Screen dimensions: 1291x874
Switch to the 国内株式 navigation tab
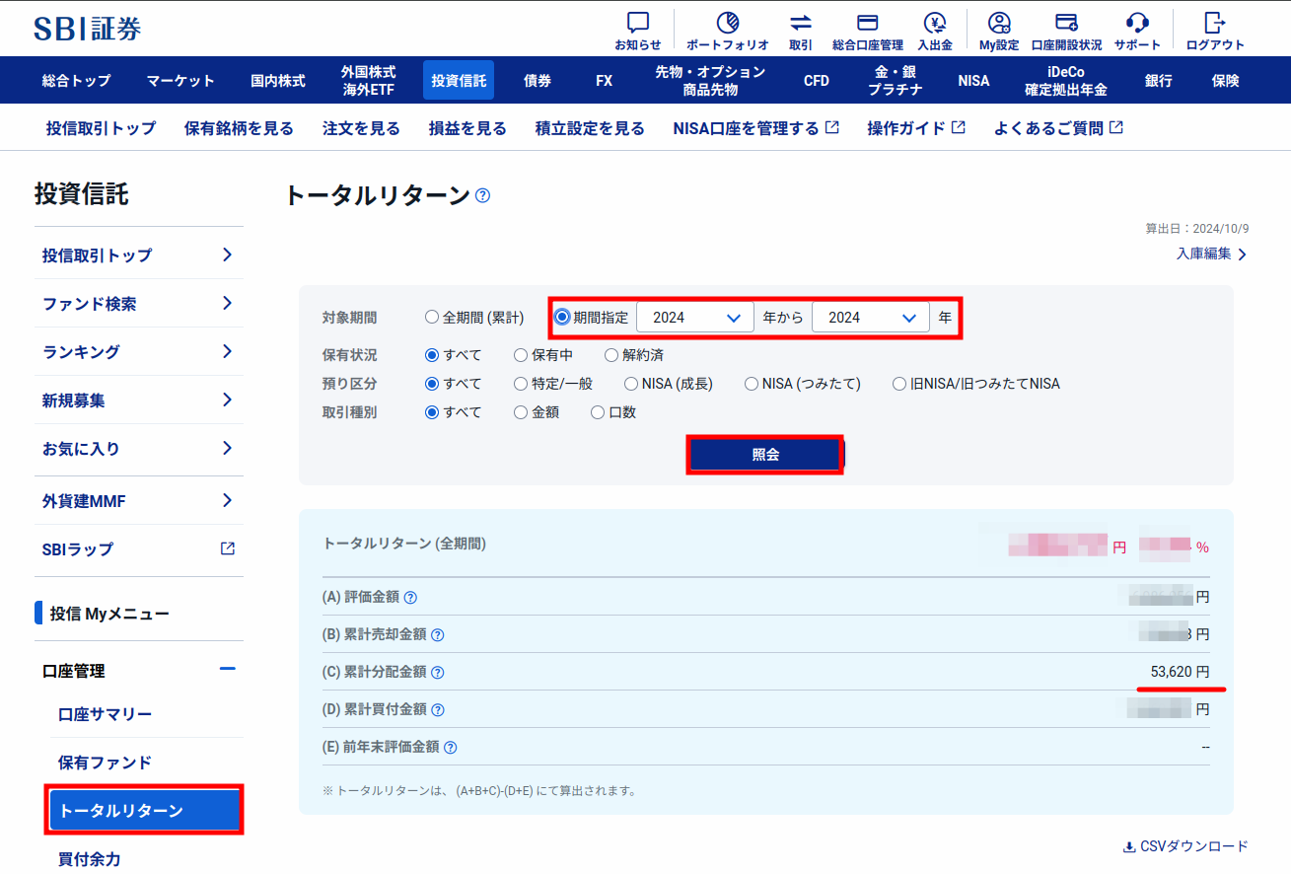click(278, 81)
